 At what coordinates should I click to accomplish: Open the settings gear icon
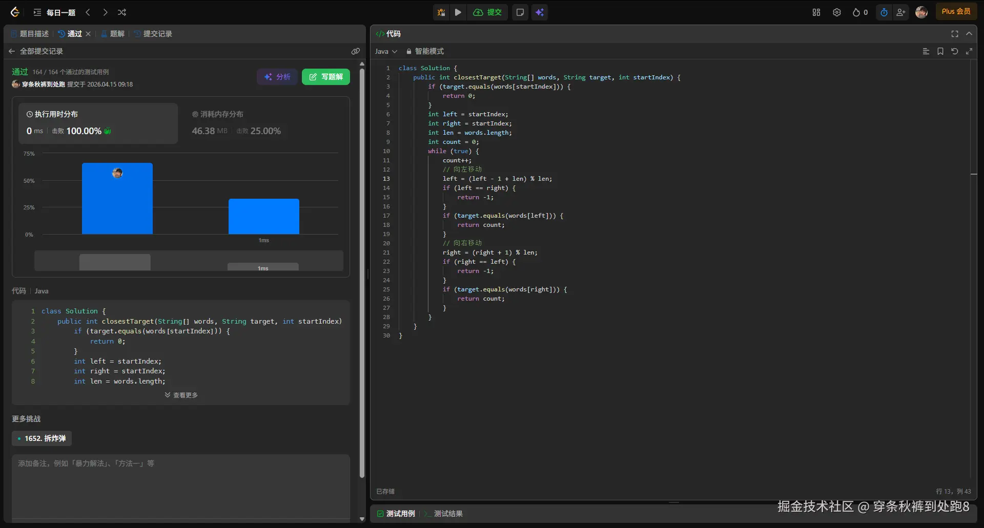[836, 12]
